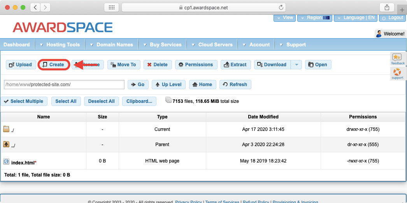Toggle Select Multiple mode
The width and height of the screenshot is (407, 203).
tap(23, 101)
